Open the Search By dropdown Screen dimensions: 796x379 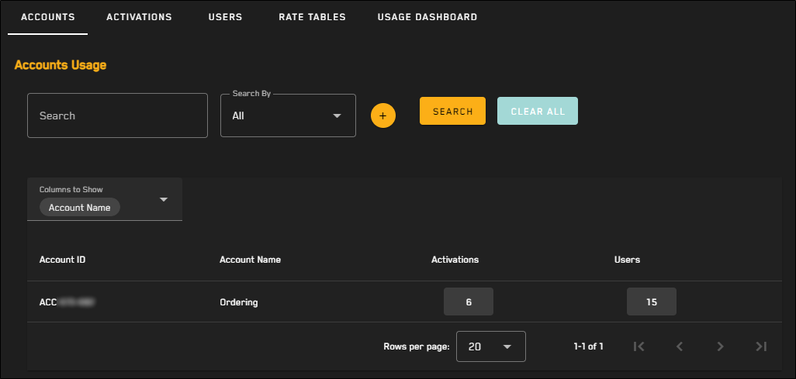click(x=288, y=115)
